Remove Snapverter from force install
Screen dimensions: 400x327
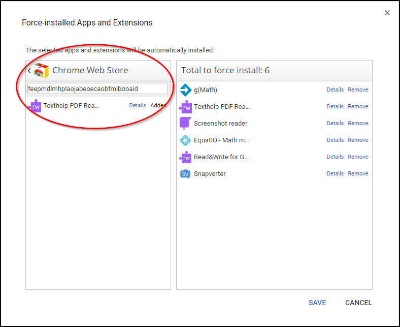(358, 173)
